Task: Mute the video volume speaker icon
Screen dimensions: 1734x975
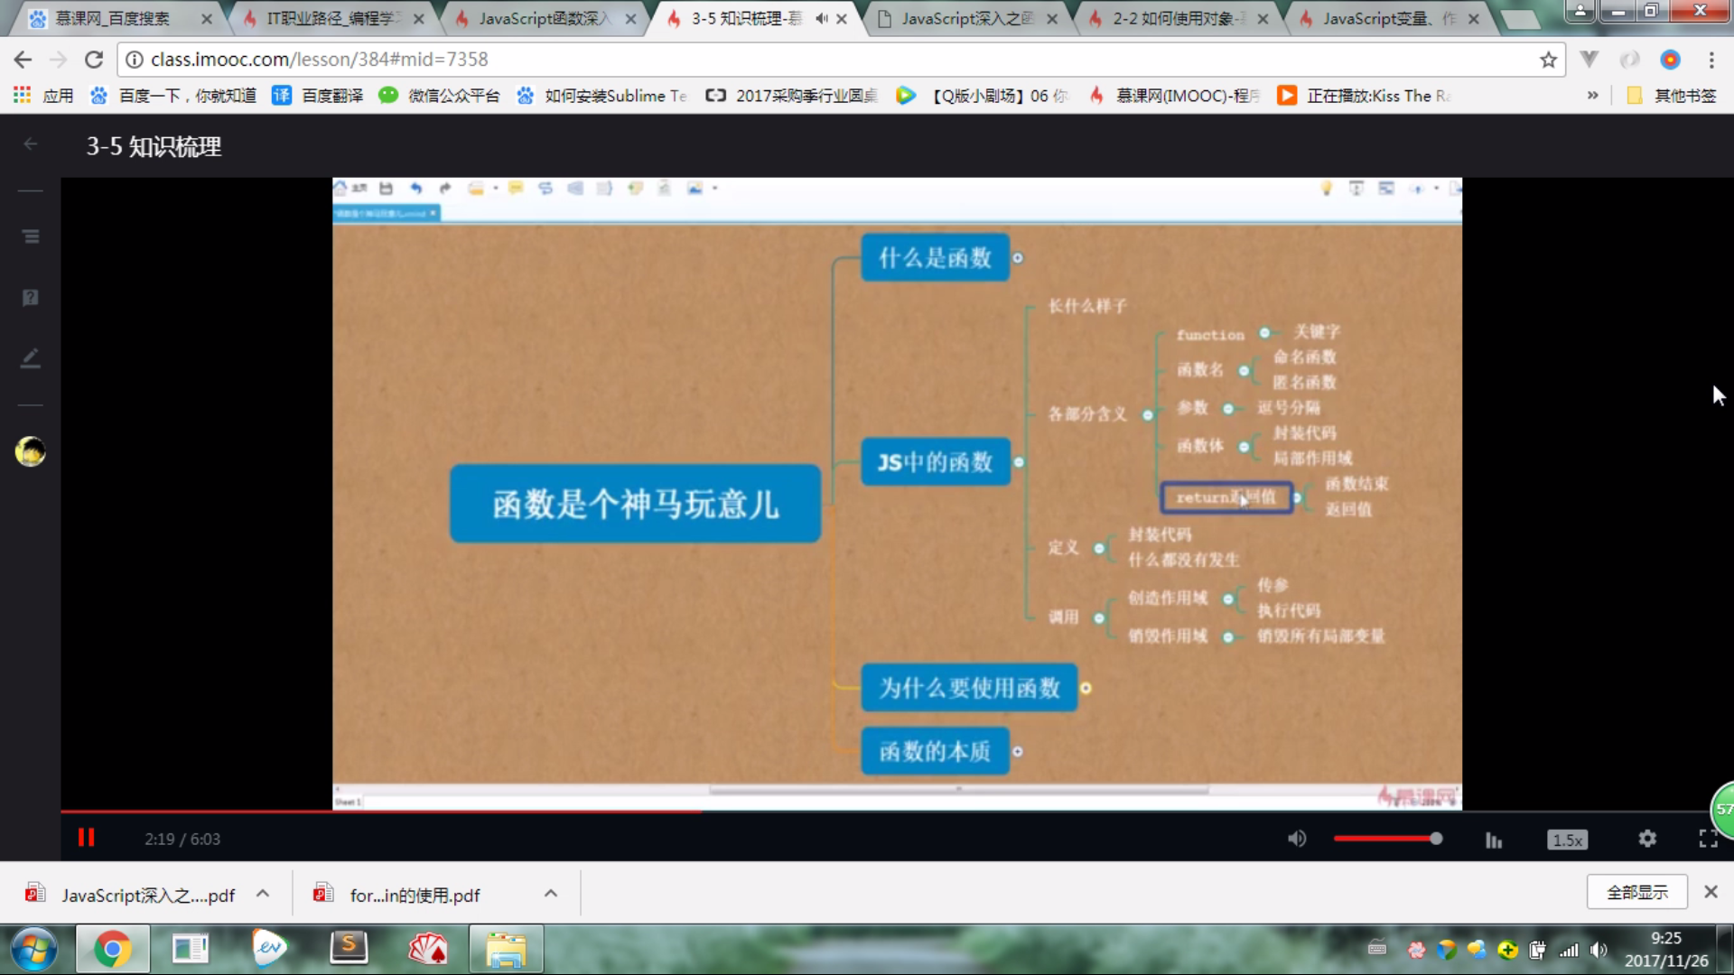Action: pyautogui.click(x=1297, y=839)
